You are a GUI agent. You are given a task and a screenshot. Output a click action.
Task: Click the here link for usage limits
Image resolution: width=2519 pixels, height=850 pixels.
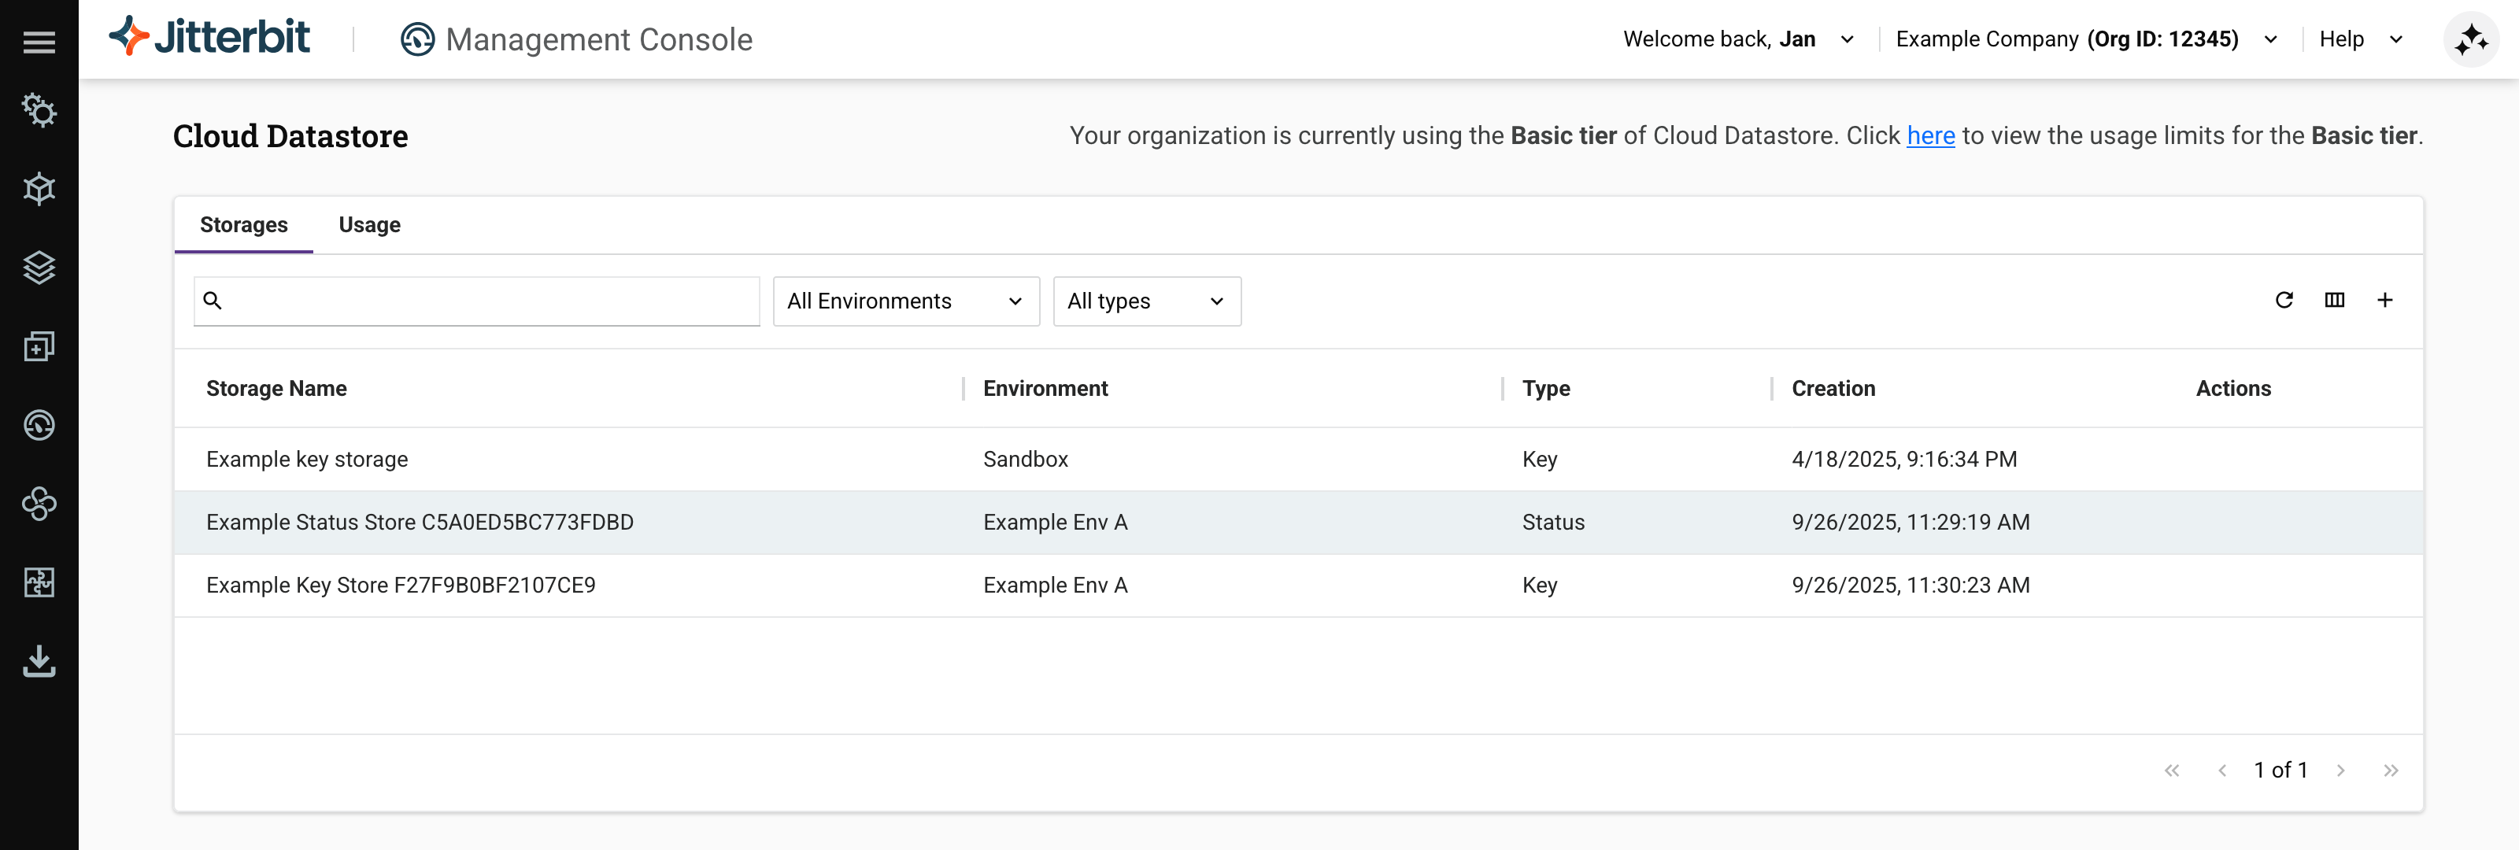coord(1930,136)
